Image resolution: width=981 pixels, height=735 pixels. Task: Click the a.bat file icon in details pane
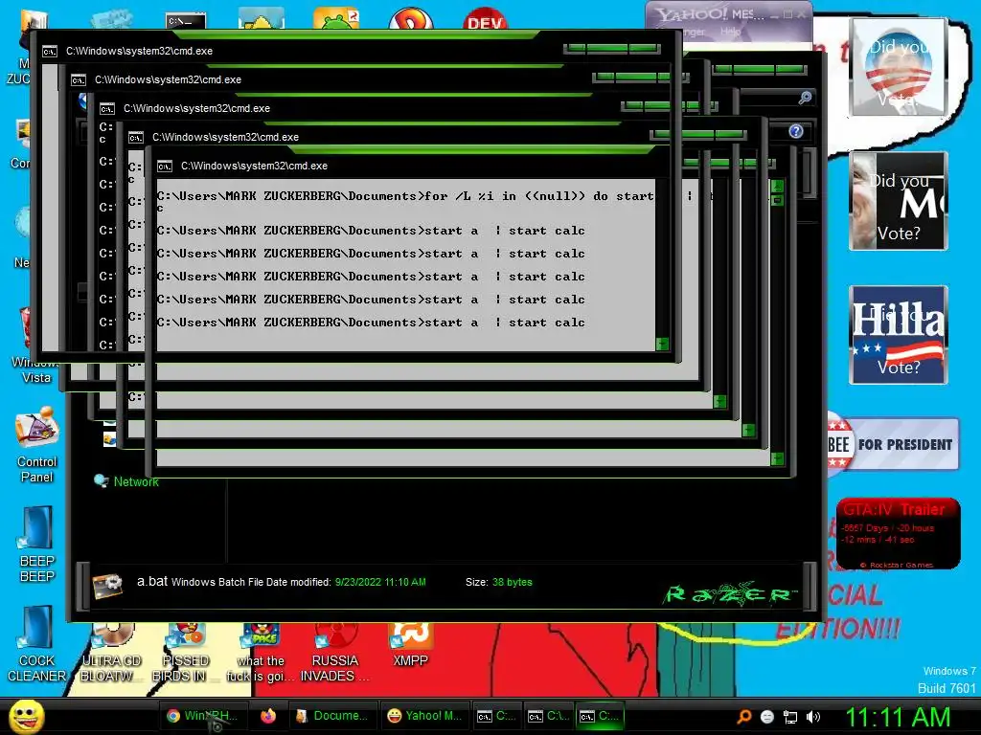[x=107, y=587]
